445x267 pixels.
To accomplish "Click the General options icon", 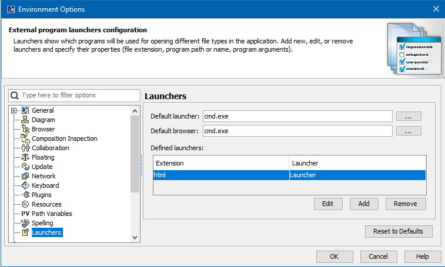I will (x=25, y=110).
